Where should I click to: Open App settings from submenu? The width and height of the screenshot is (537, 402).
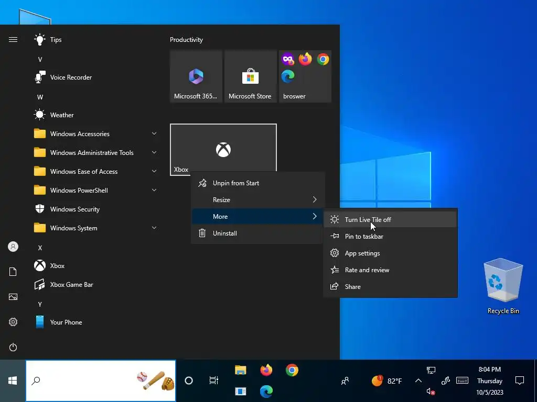click(x=390, y=253)
